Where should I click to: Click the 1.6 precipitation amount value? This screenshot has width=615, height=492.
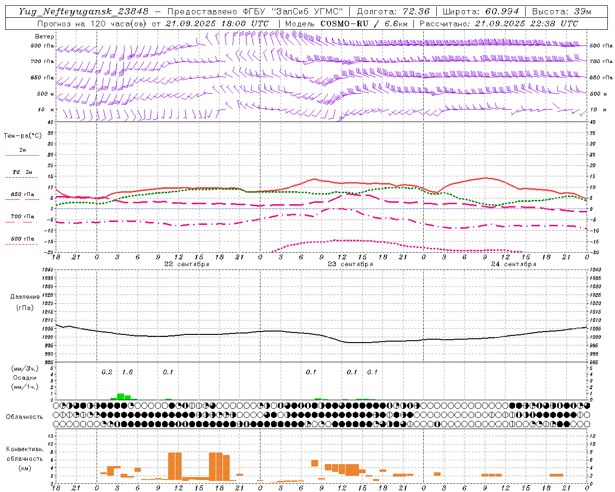(127, 372)
